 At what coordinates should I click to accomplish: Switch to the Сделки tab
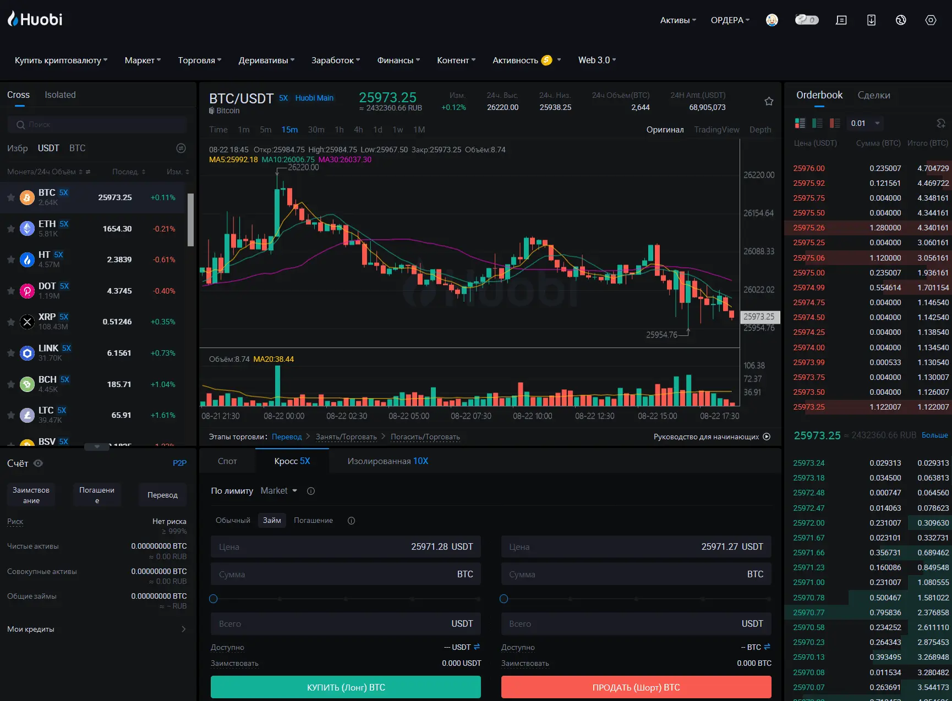coord(873,95)
